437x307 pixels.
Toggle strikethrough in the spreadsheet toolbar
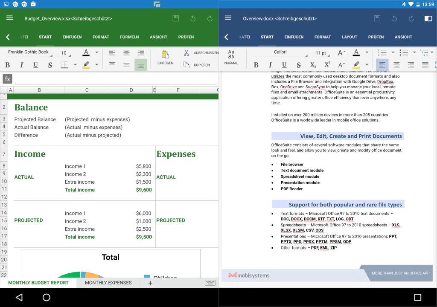[x=50, y=65]
